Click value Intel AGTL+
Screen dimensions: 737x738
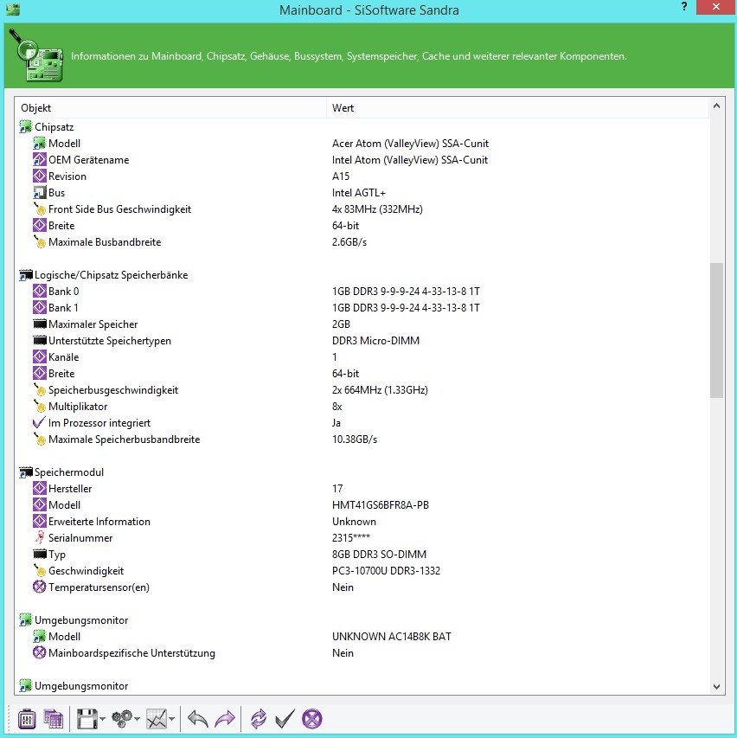[359, 192]
